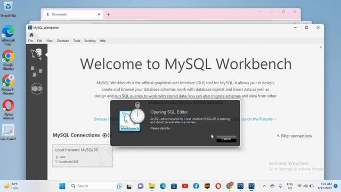
Task: Open the Opera Browser desktop shortcut
Action: point(8,109)
